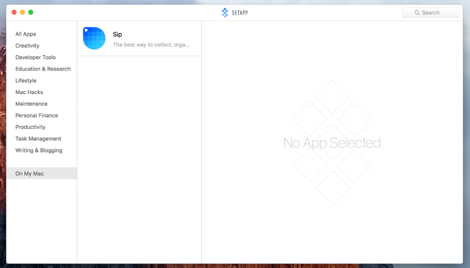Open the Maintenance category
Image resolution: width=470 pixels, height=268 pixels.
click(31, 104)
